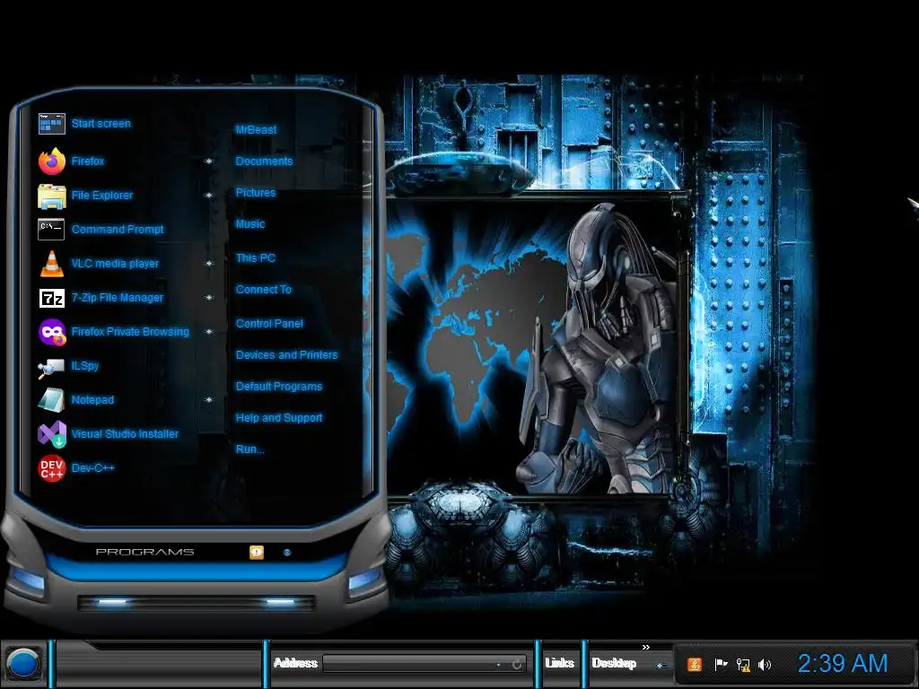The image size is (919, 689).
Task: Click the orange notification icon beside PROGRAMS
Action: coord(256,552)
